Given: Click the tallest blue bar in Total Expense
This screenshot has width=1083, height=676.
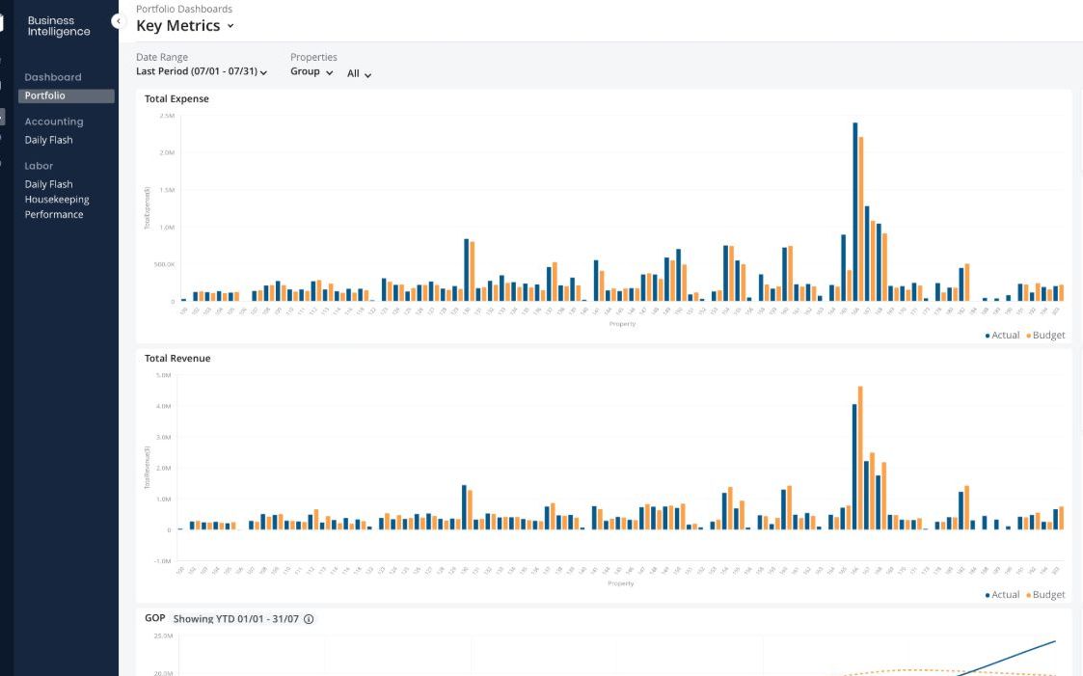Looking at the screenshot, I should pyautogui.click(x=855, y=212).
